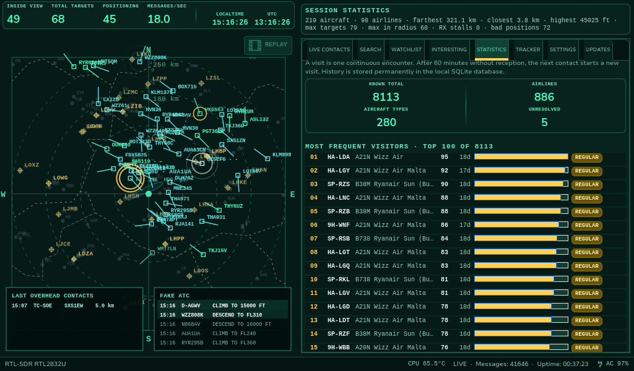Select HA-LDT row in visitors list

coord(465,320)
